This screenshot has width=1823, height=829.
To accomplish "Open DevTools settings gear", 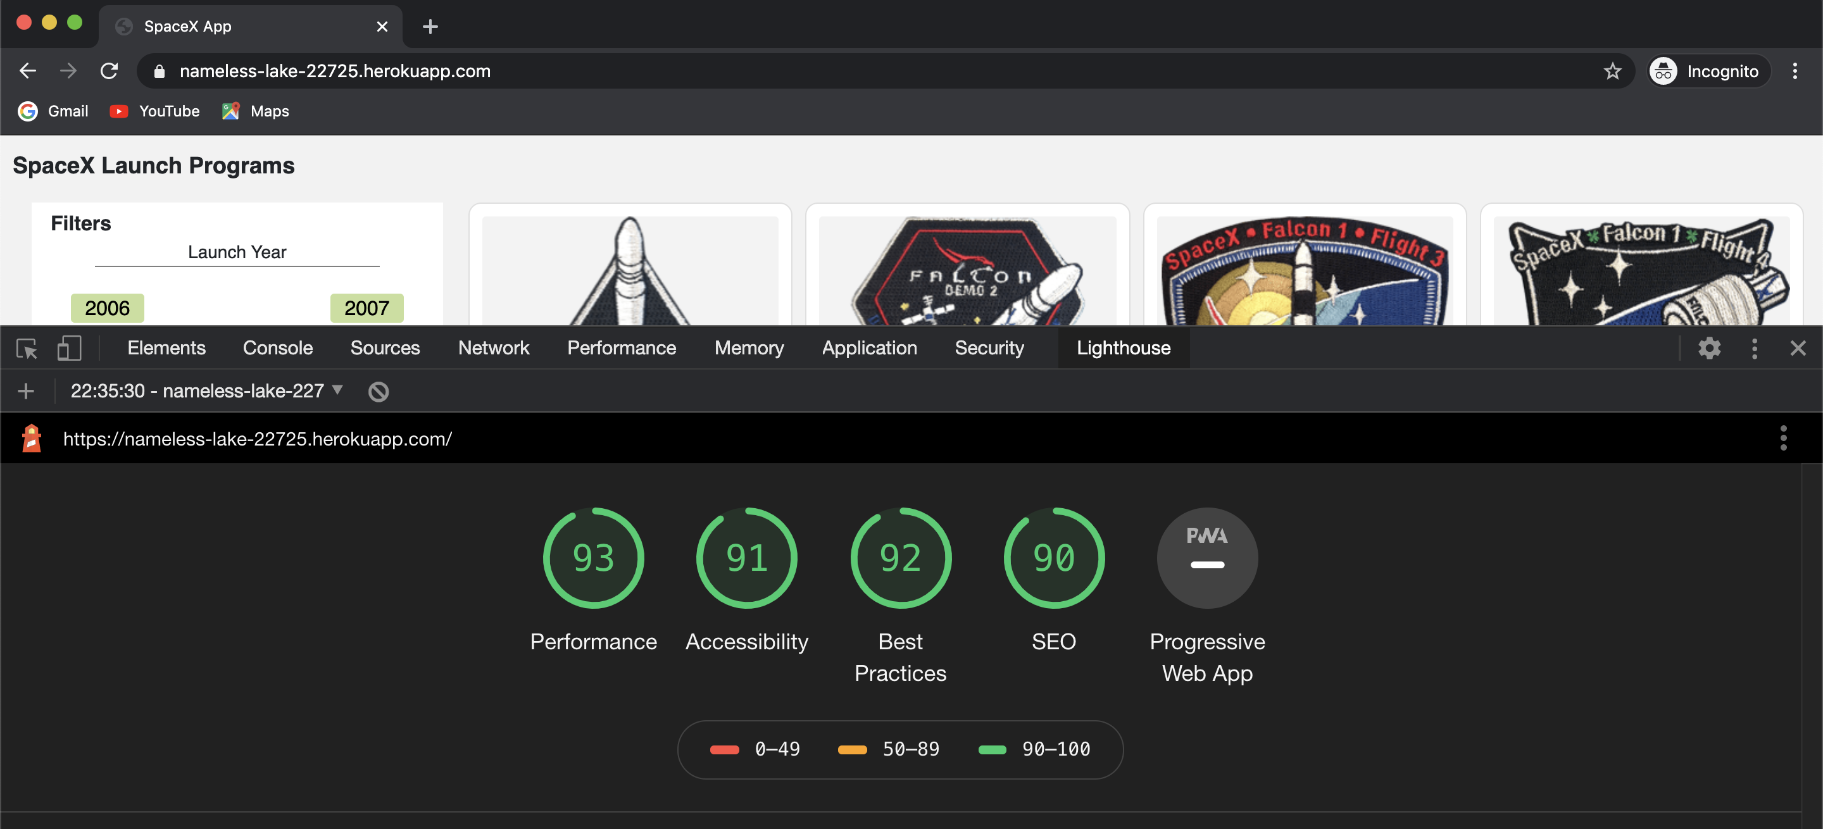I will tap(1709, 348).
